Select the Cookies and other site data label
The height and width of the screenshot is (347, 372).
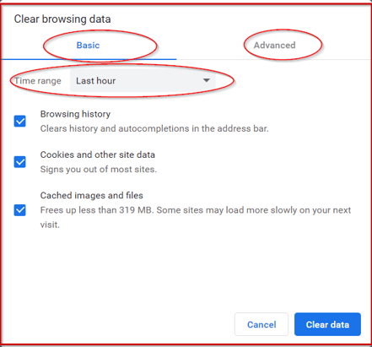pyautogui.click(x=98, y=155)
